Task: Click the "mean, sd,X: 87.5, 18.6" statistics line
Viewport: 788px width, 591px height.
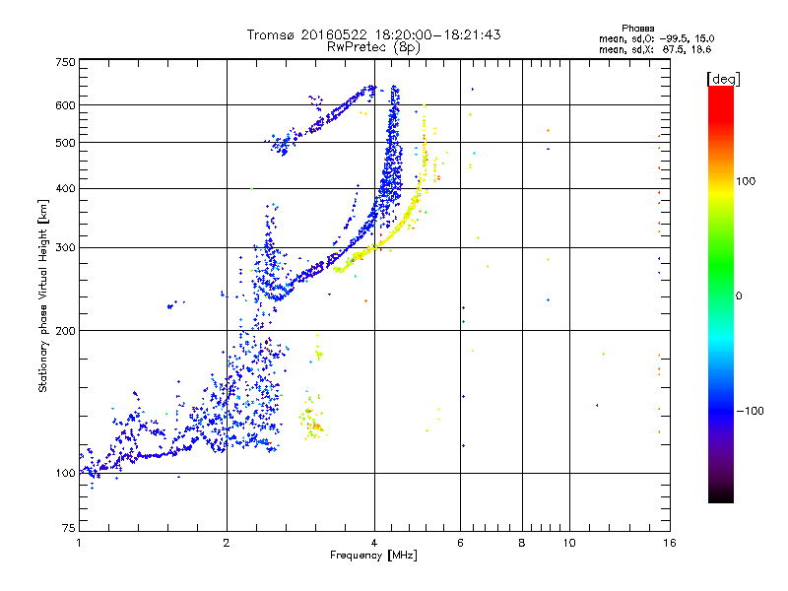Action: (x=655, y=49)
